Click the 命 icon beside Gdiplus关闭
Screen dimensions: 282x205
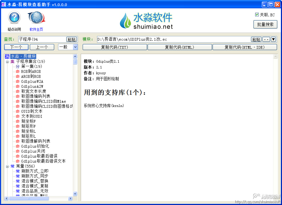coord(17,151)
